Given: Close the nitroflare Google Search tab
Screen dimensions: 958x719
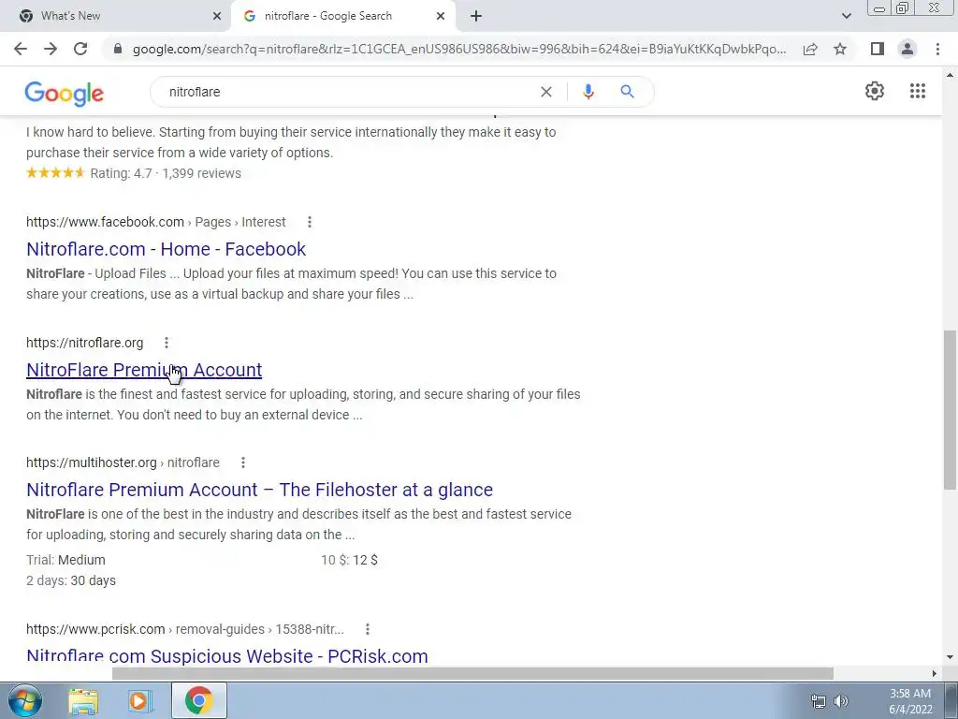Looking at the screenshot, I should (441, 16).
